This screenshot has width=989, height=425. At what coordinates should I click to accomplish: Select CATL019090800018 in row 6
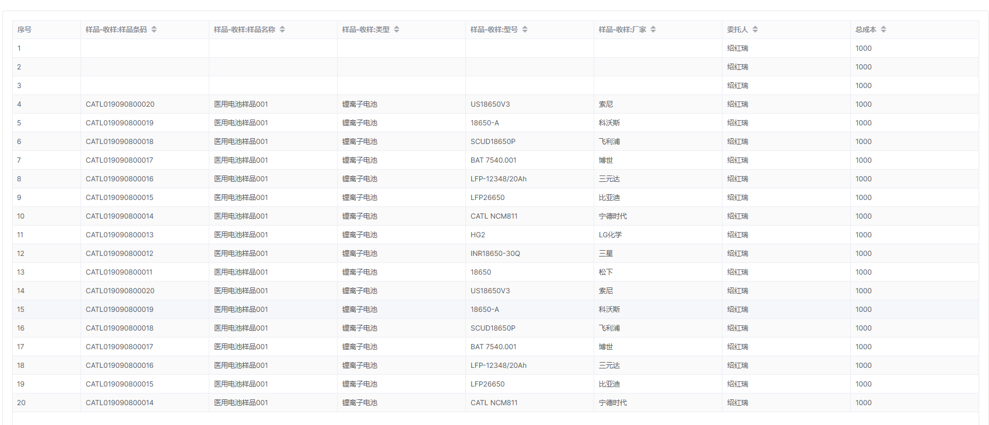(x=120, y=142)
